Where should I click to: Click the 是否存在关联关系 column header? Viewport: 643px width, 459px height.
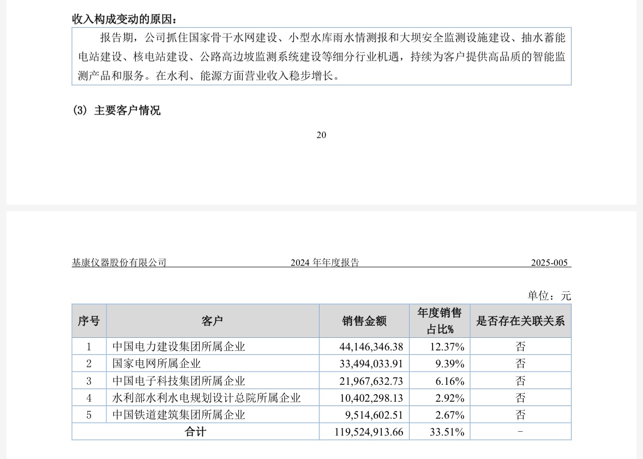point(520,321)
